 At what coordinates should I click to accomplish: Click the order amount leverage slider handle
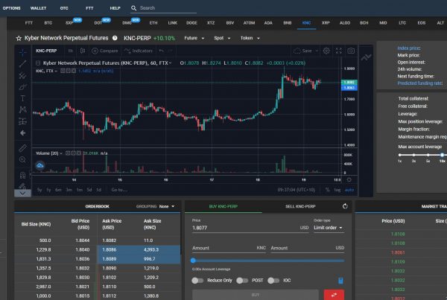point(193,261)
